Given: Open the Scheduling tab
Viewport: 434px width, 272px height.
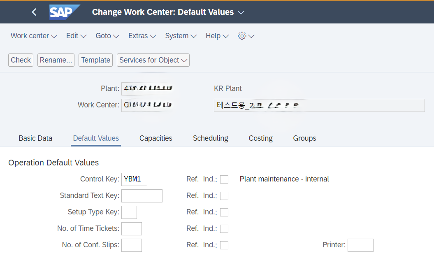Looking at the screenshot, I should tap(210, 138).
